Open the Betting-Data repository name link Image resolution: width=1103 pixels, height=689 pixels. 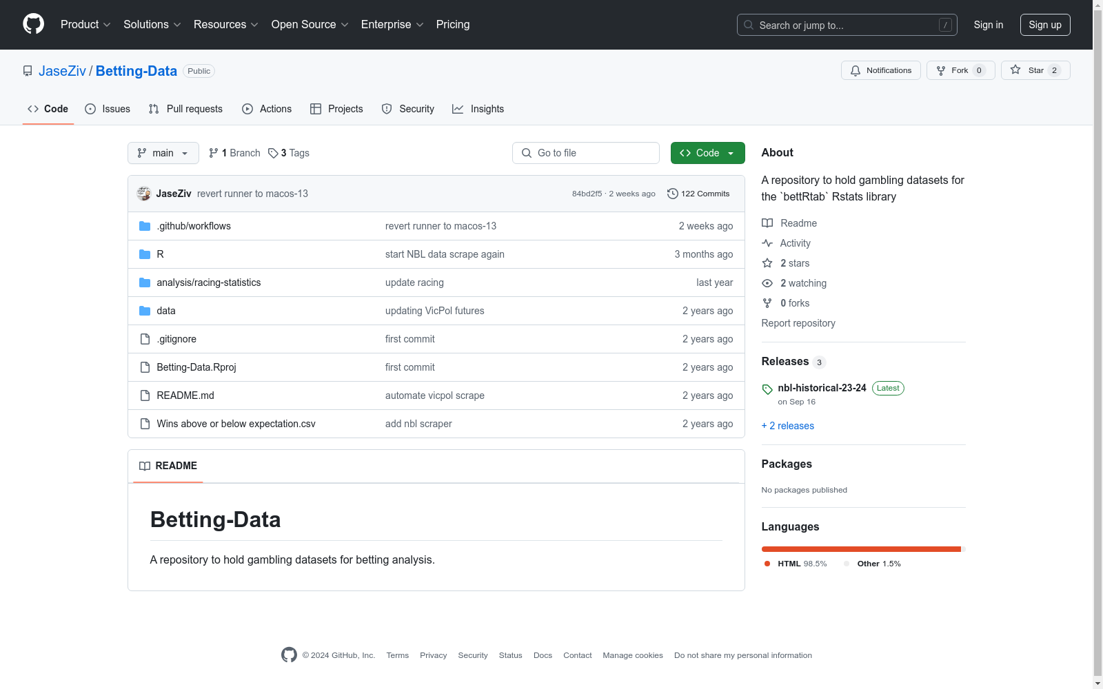point(136,71)
